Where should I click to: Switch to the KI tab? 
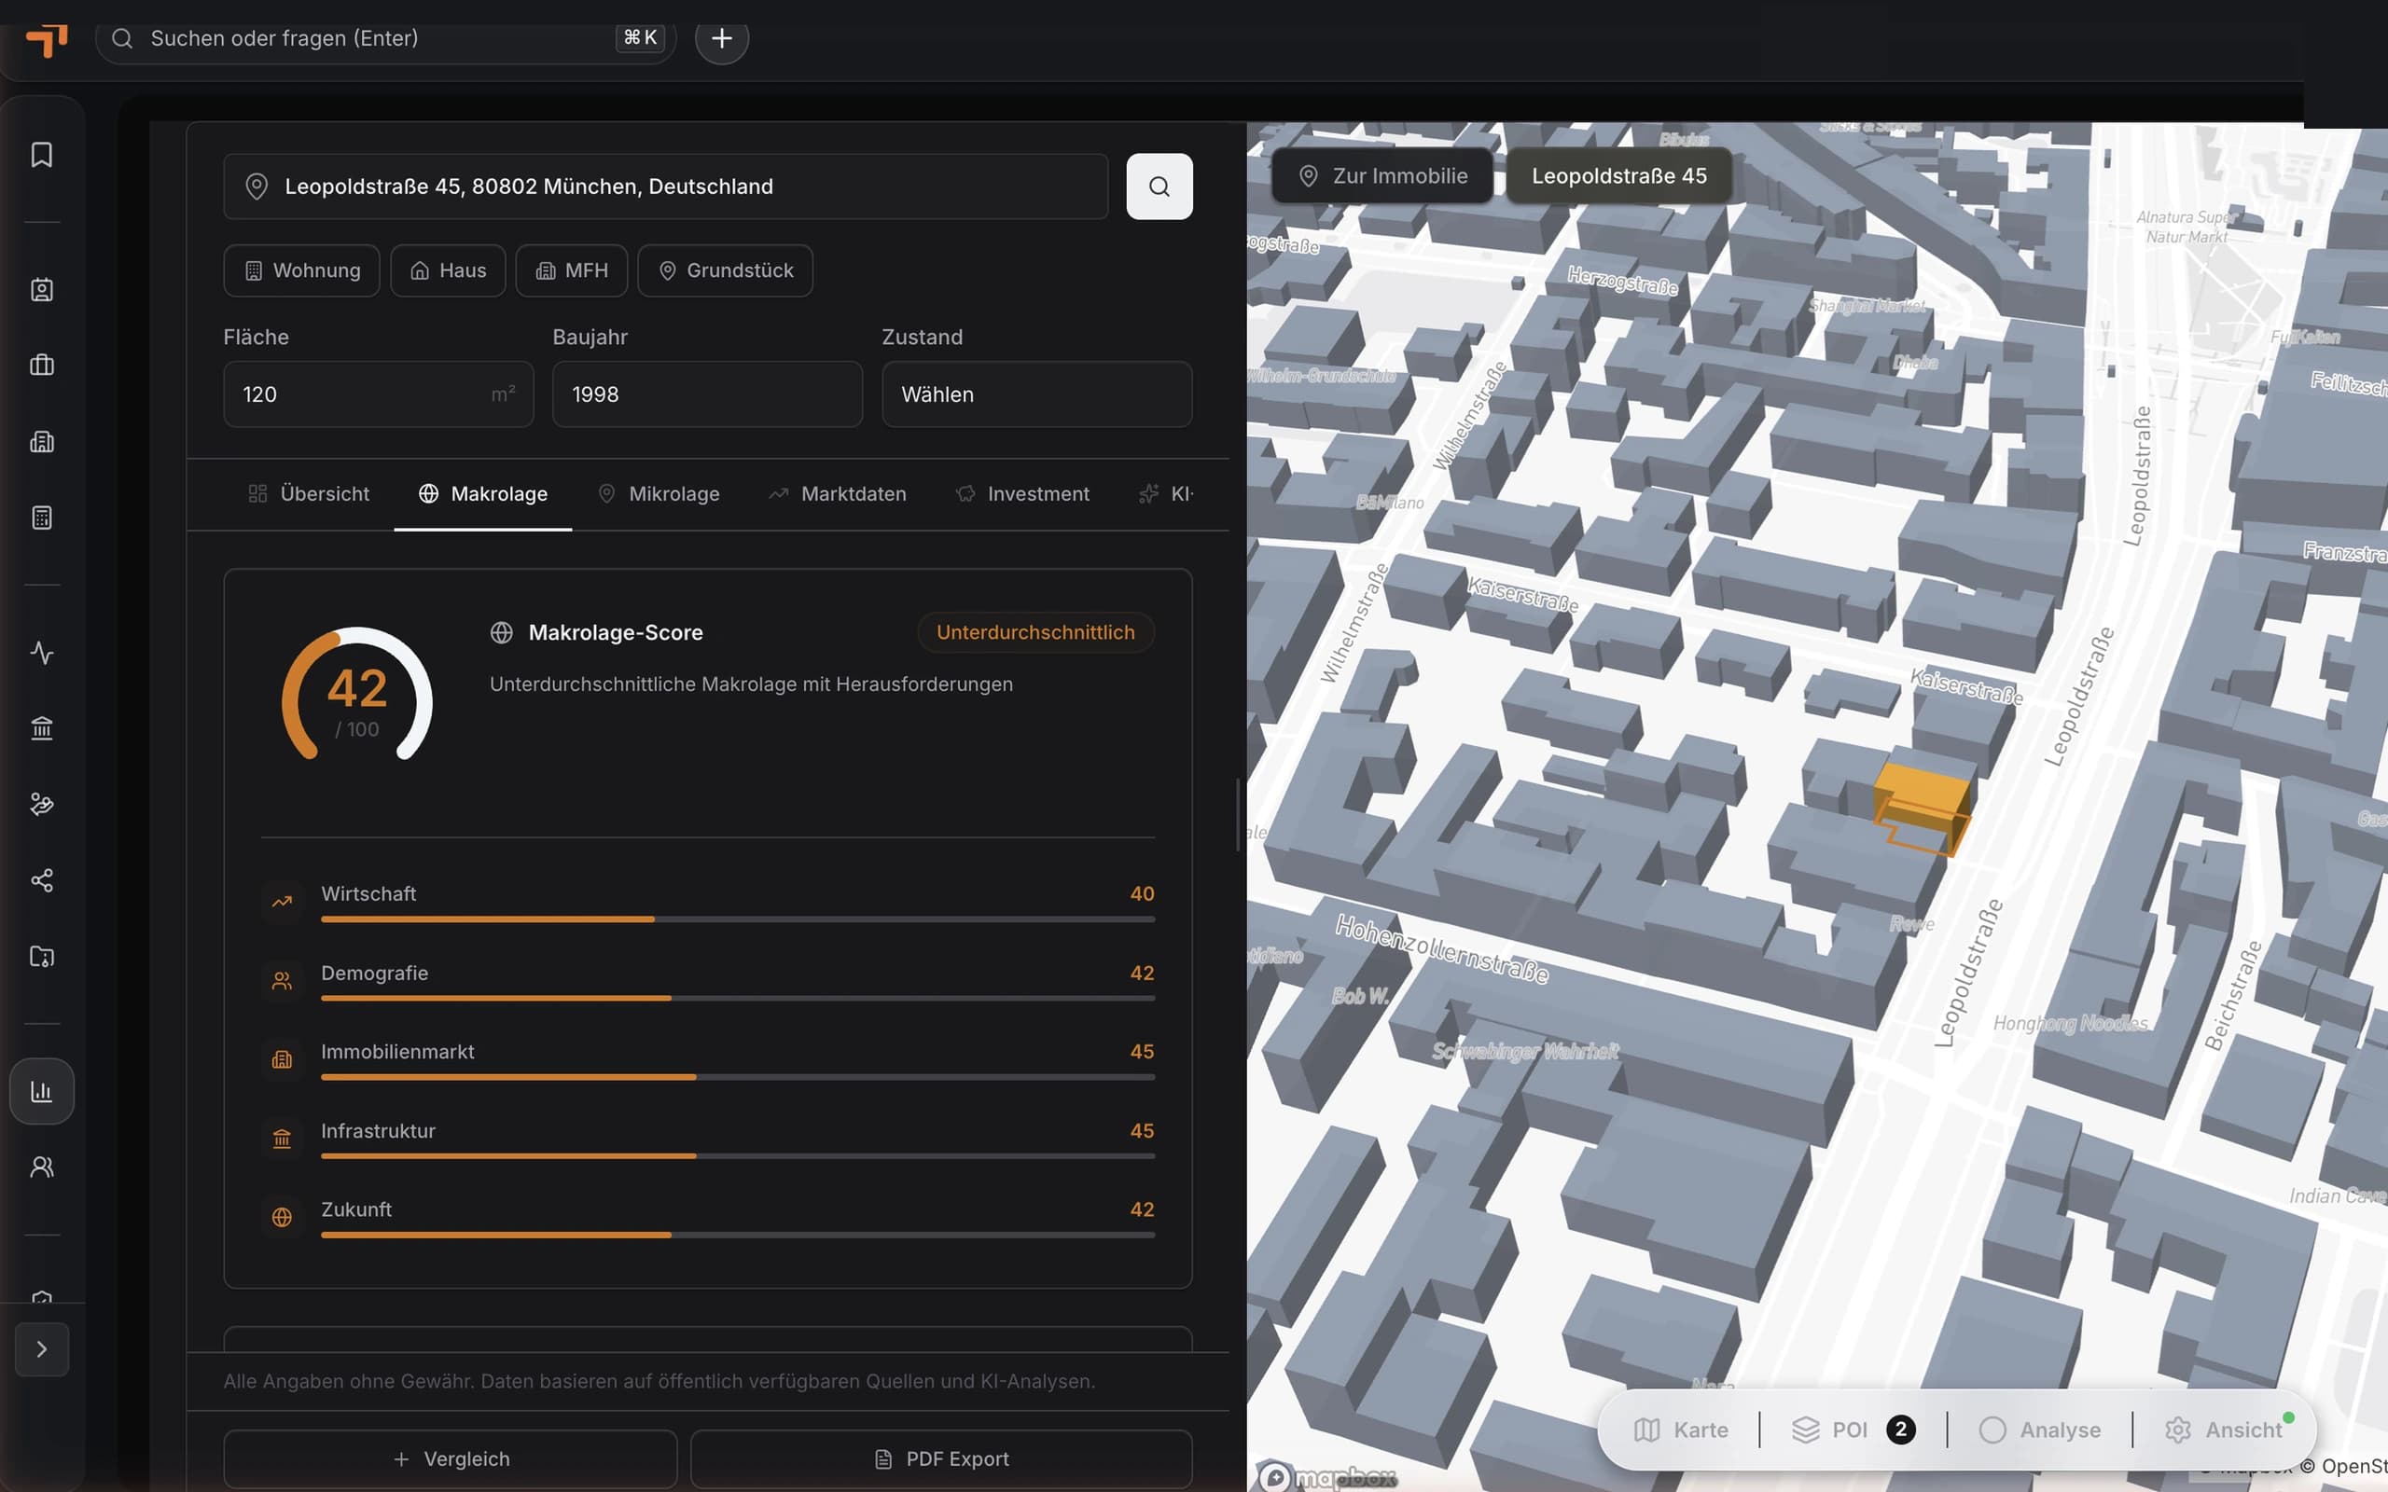point(1166,493)
